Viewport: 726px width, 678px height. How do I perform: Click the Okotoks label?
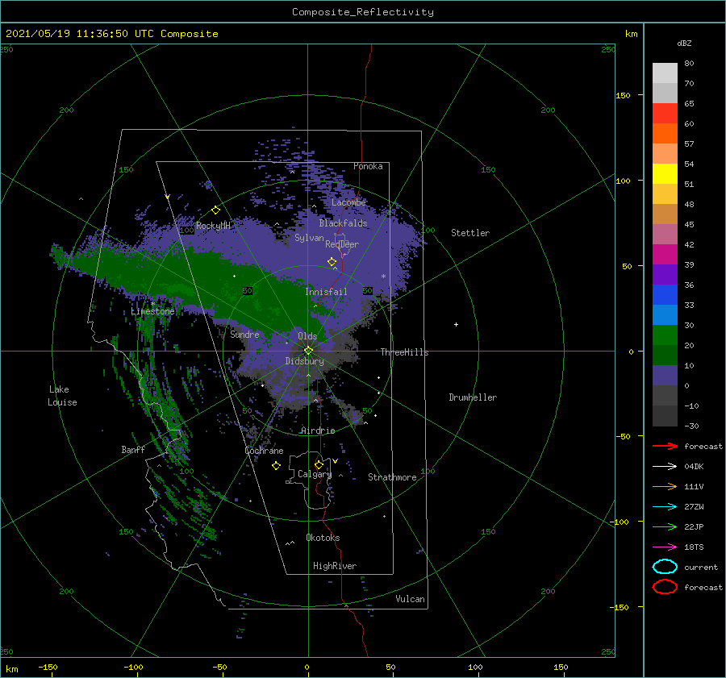pyautogui.click(x=323, y=538)
